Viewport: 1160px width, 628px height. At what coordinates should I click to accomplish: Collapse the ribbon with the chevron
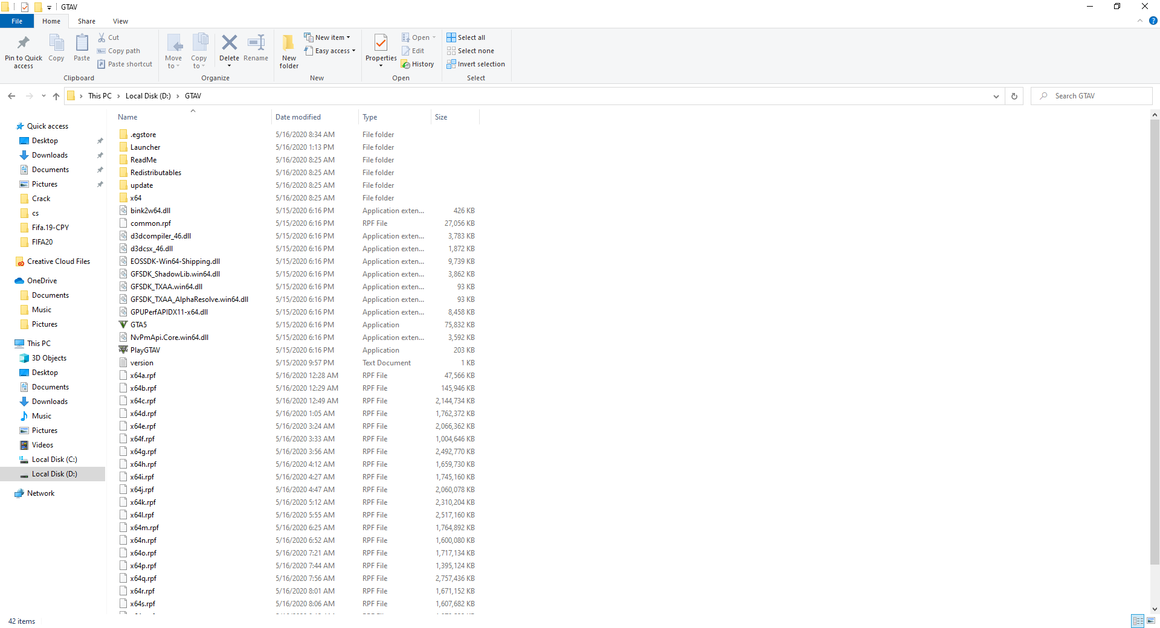click(1141, 21)
